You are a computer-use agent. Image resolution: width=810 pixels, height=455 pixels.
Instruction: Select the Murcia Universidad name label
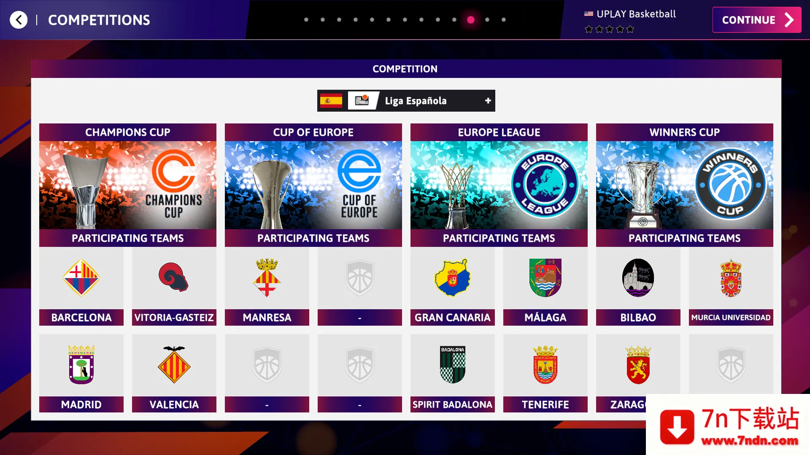point(731,318)
